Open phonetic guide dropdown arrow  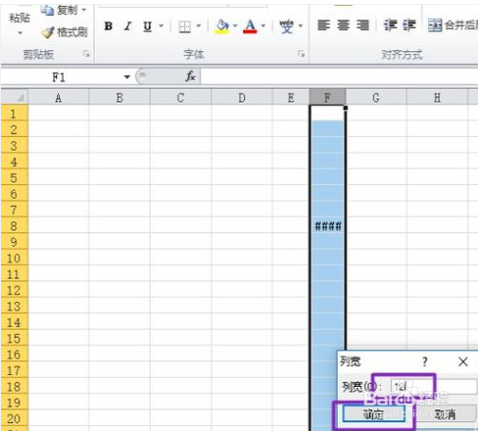pyautogui.click(x=301, y=25)
